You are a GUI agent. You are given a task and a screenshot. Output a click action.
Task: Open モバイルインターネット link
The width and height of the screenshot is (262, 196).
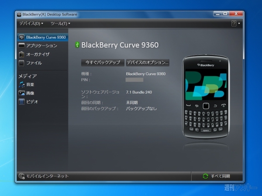(47, 176)
